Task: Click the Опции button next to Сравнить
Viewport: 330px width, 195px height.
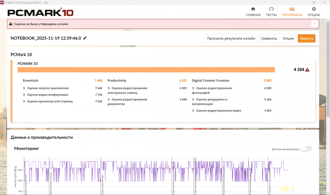Action: tap(288, 38)
